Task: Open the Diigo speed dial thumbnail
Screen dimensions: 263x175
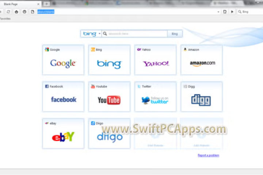Action: (109, 133)
